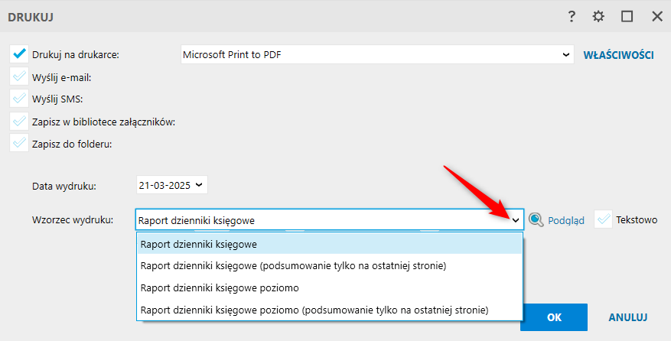The image size is (671, 341).
Task: Collapse the Wzorzec wydruku dropdown arrow
Action: [516, 220]
